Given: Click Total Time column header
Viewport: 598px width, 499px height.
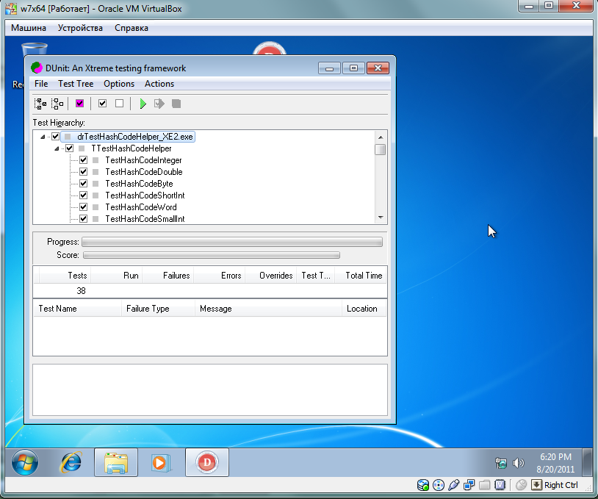Looking at the screenshot, I should click(x=361, y=276).
